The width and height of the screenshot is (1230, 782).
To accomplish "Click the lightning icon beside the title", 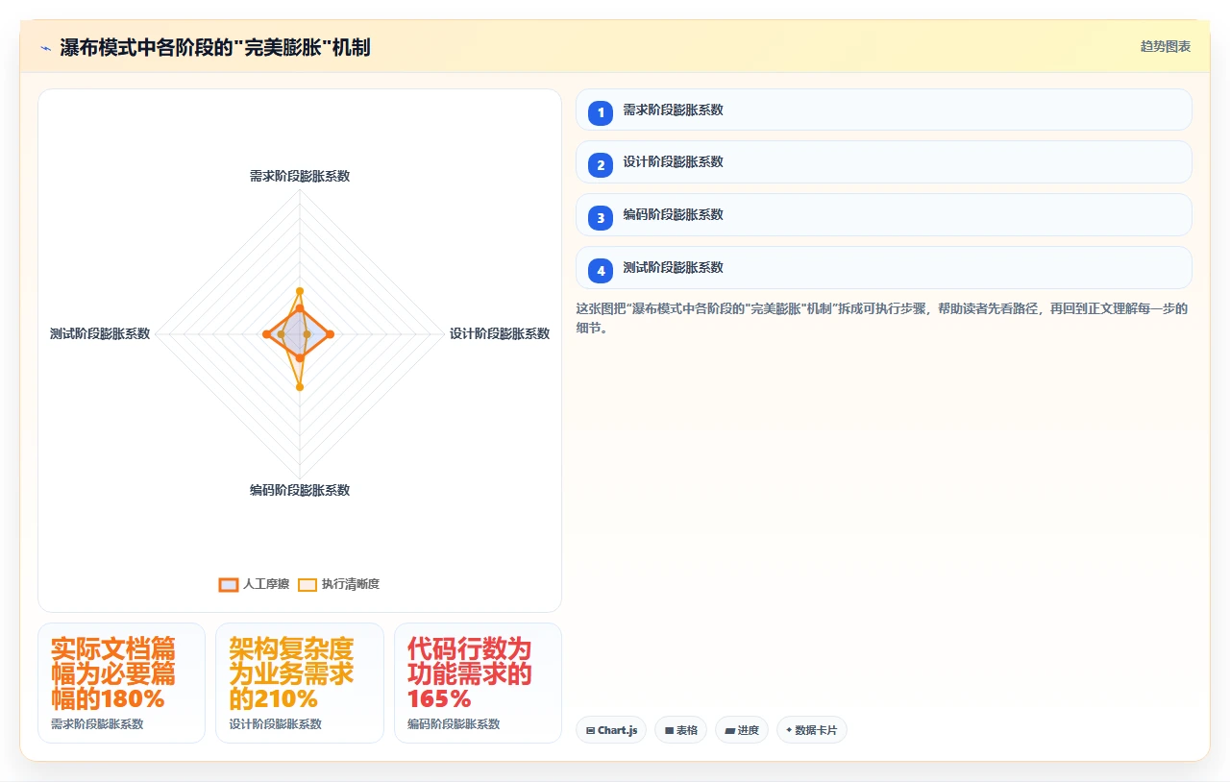I will tap(45, 48).
